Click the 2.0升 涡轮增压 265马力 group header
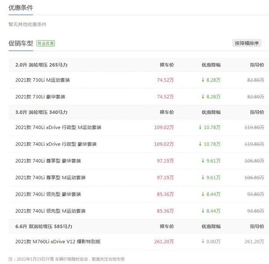Screen dimensions: 269x264 [42, 65]
